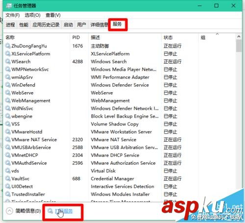Select the VMnetDHCP service icon

pos(8,155)
